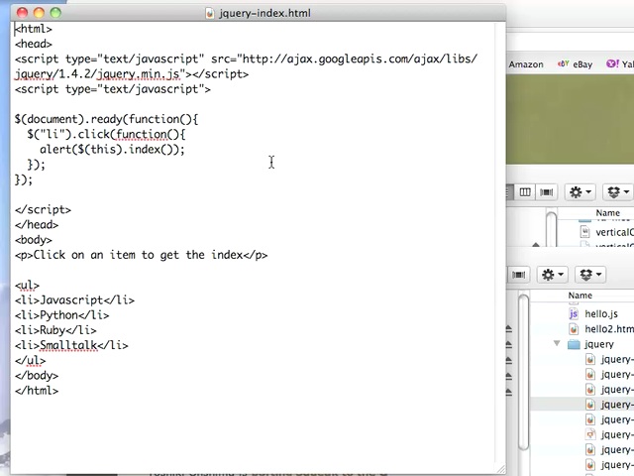The width and height of the screenshot is (634, 476).
Task: Click the jquery-index.html document icon in title bar
Action: point(209,13)
